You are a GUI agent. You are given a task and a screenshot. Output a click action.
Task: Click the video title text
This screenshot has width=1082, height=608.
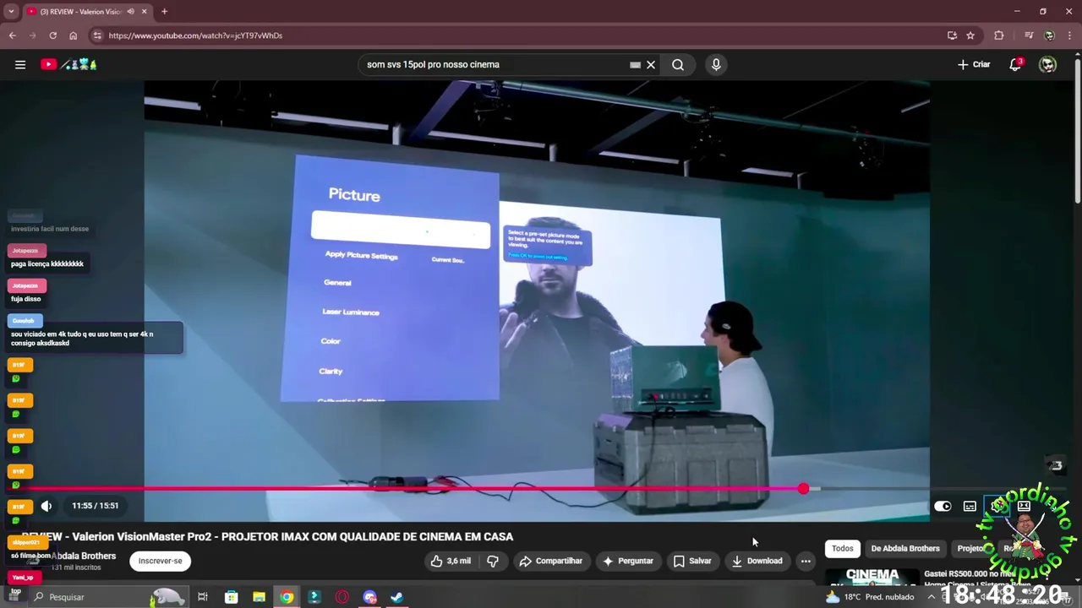[x=267, y=536]
